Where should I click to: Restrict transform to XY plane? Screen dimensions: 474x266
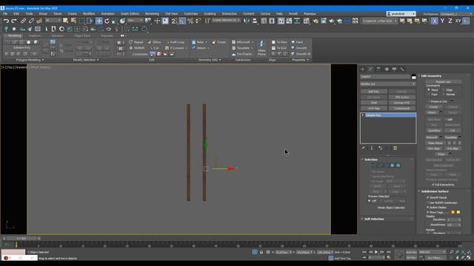tap(458, 21)
